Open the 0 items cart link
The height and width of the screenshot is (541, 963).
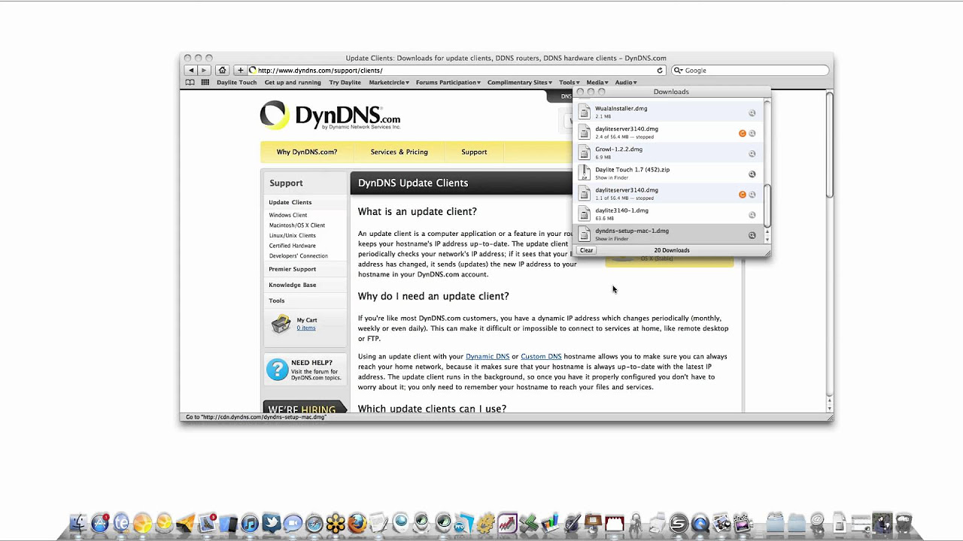tap(306, 328)
